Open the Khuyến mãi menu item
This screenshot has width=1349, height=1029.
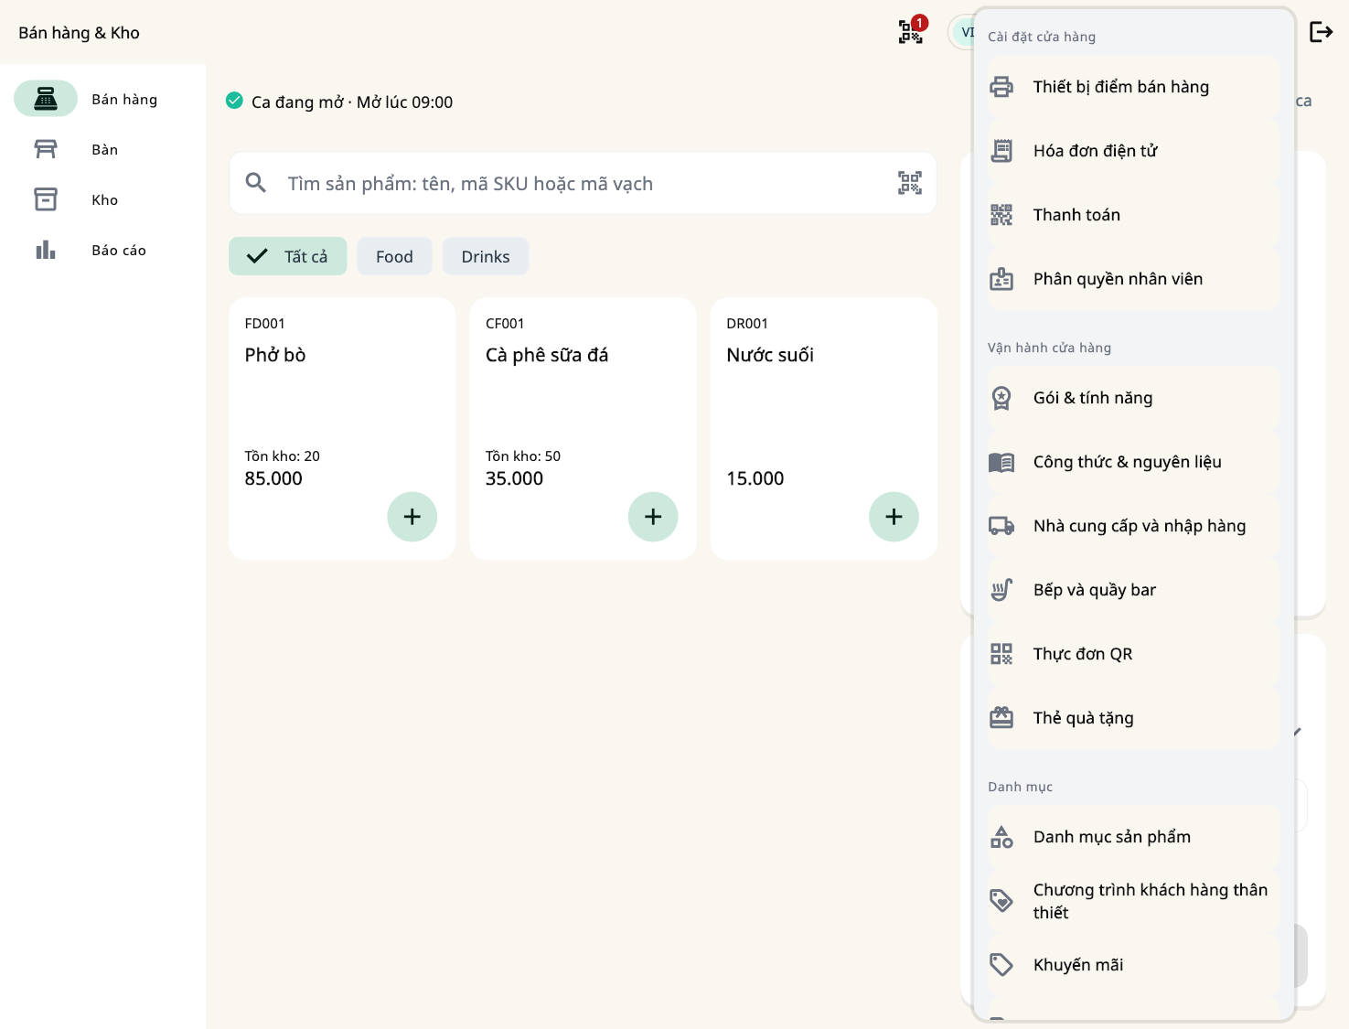coord(1134,965)
